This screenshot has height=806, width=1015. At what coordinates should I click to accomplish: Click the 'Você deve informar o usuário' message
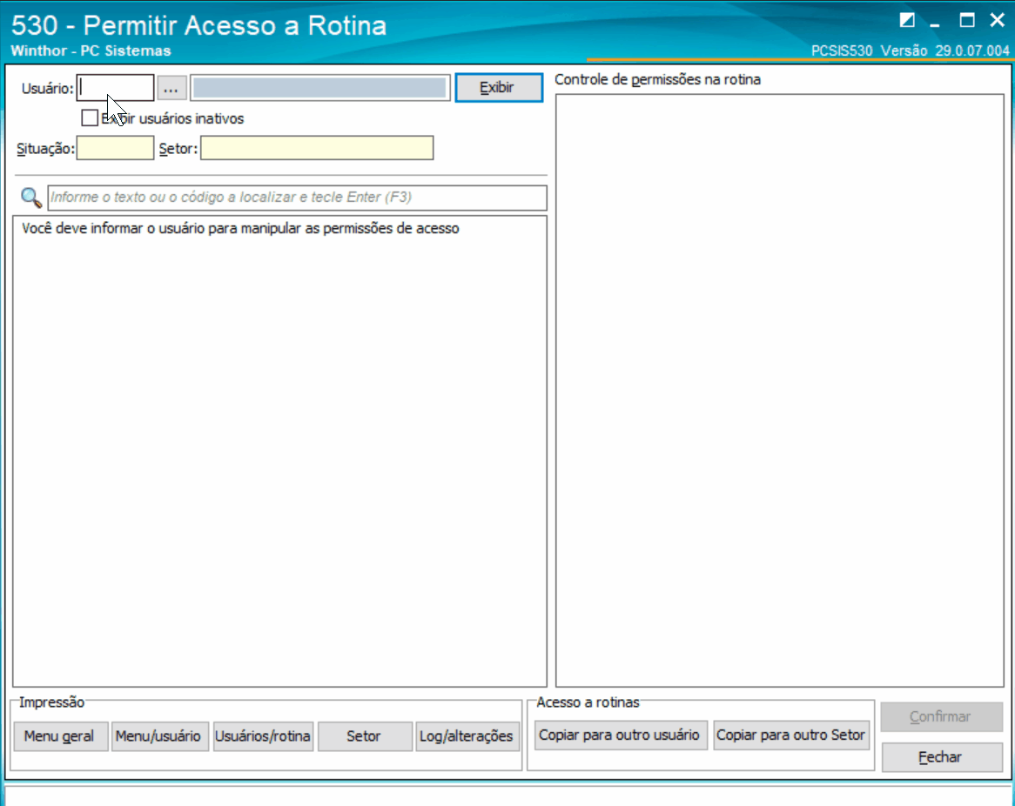(240, 229)
